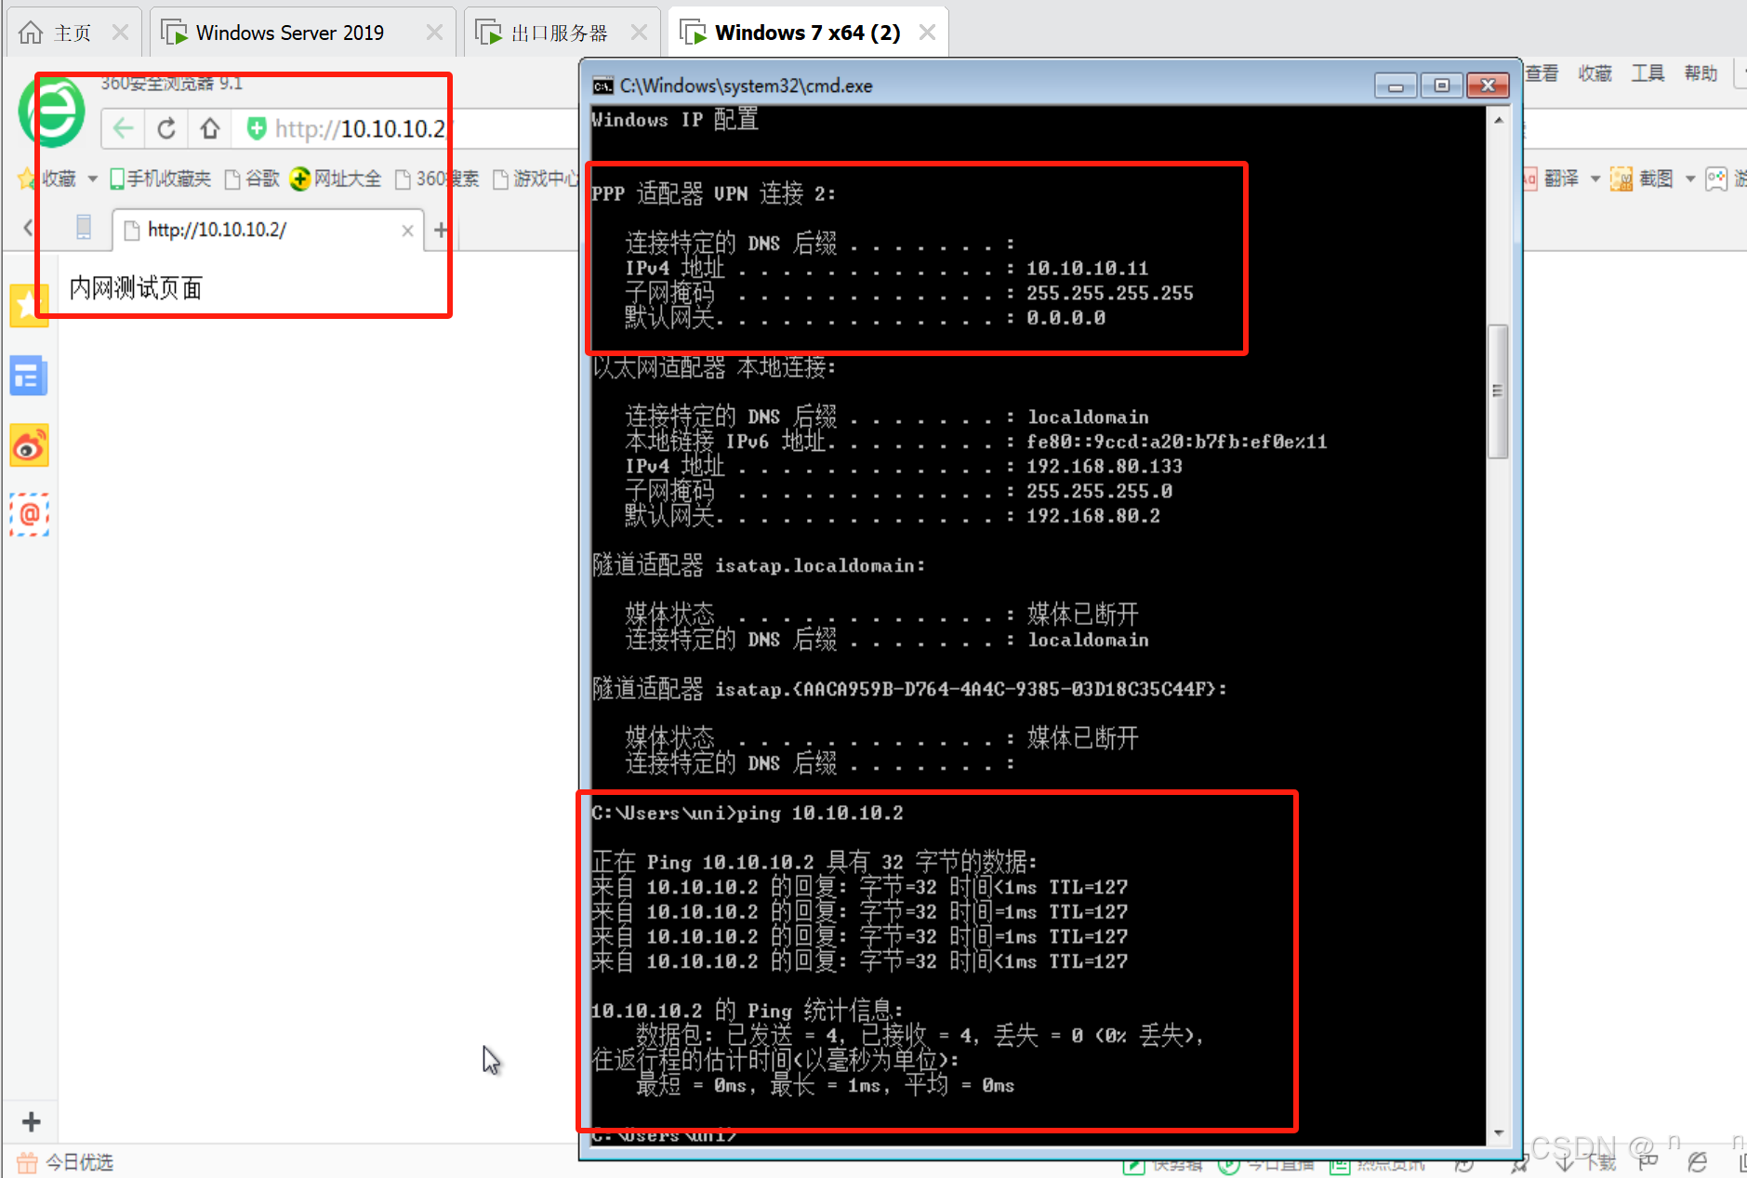Open the dropdown next to 翻译
The width and height of the screenshot is (1747, 1178).
1595,178
